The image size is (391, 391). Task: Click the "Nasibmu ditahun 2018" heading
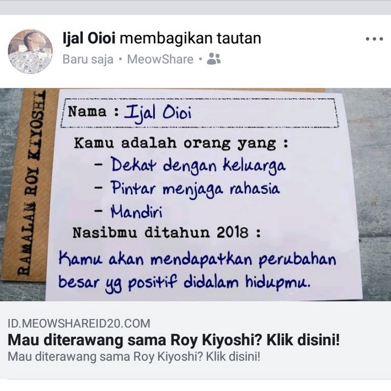click(x=166, y=232)
